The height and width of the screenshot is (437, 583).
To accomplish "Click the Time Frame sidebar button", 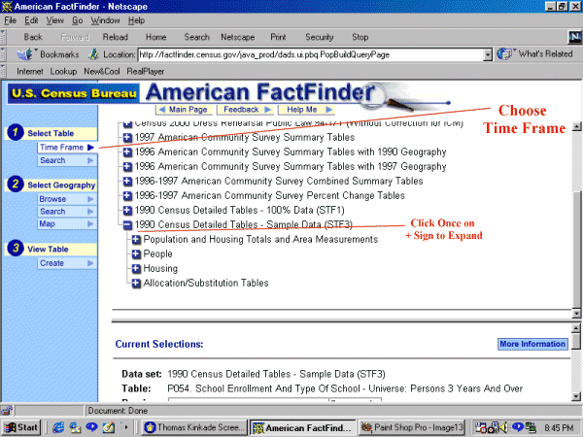I will (67, 148).
